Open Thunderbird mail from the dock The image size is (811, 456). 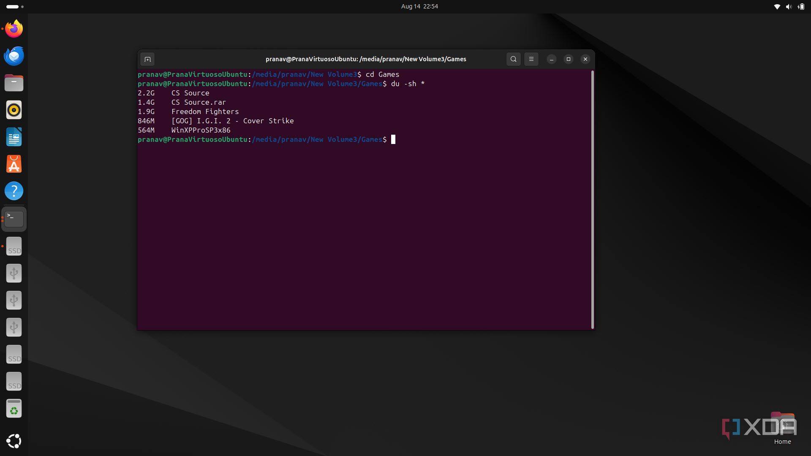tap(14, 56)
